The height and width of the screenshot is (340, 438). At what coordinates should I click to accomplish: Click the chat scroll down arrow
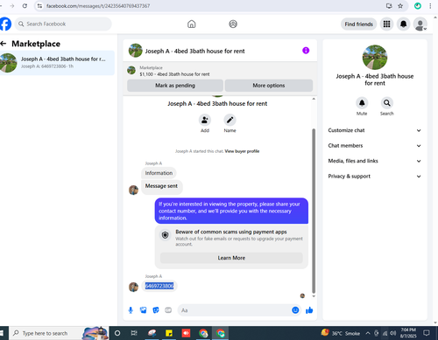[314, 296]
